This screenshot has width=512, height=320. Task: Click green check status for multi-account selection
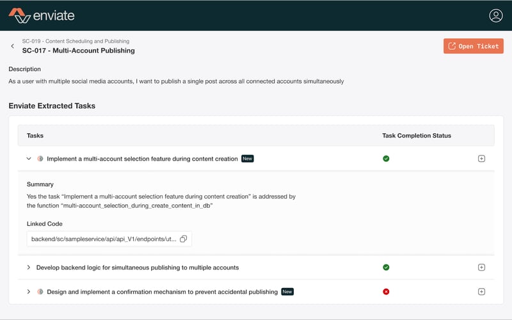tap(386, 159)
